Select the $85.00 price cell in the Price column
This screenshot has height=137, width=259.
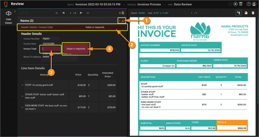point(78,96)
